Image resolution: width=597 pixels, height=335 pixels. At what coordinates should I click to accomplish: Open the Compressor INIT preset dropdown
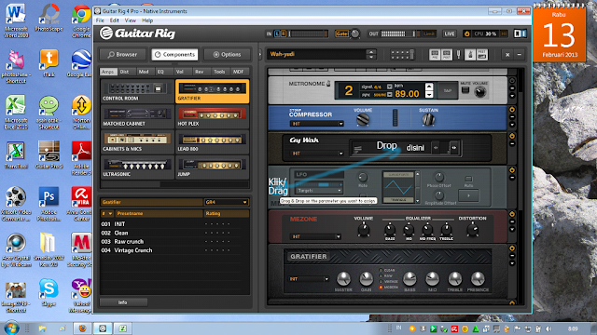317,124
